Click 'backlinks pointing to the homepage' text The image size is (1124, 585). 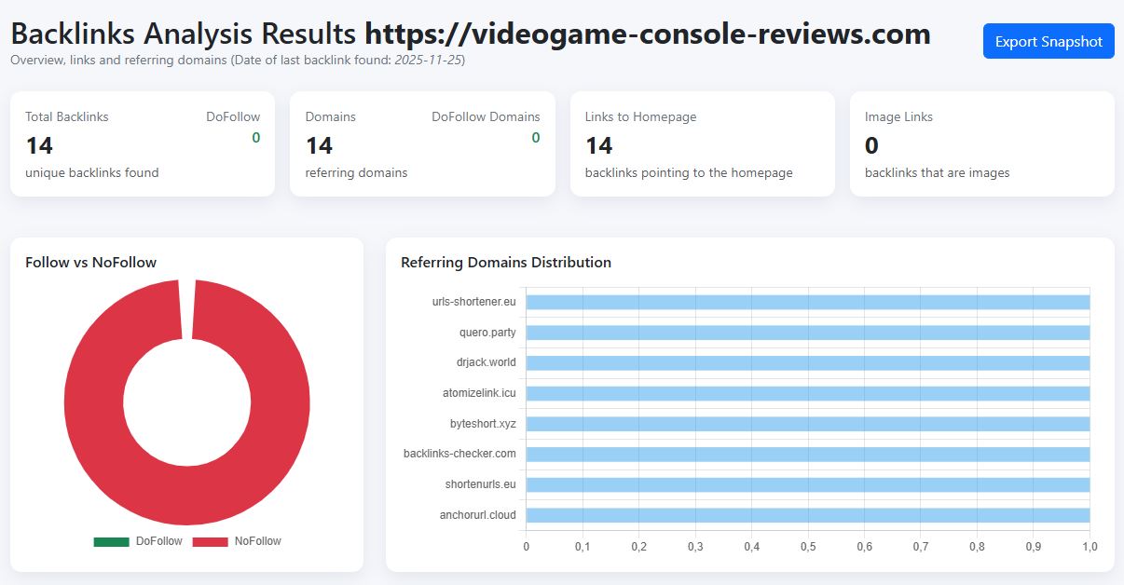[689, 172]
